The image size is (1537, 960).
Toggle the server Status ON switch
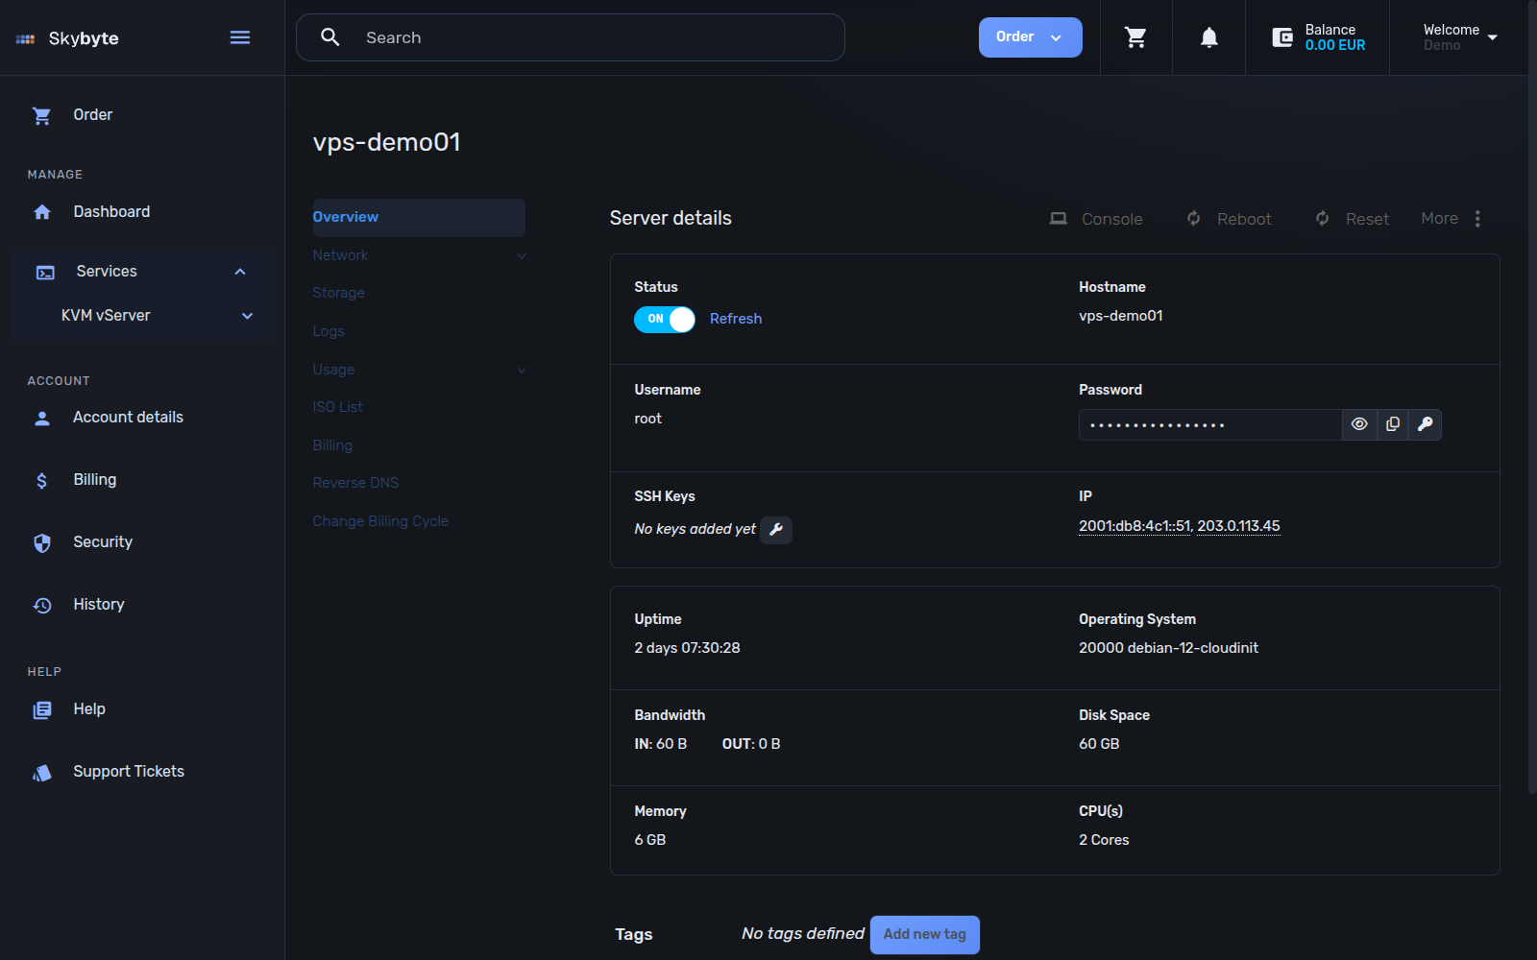pos(665,319)
